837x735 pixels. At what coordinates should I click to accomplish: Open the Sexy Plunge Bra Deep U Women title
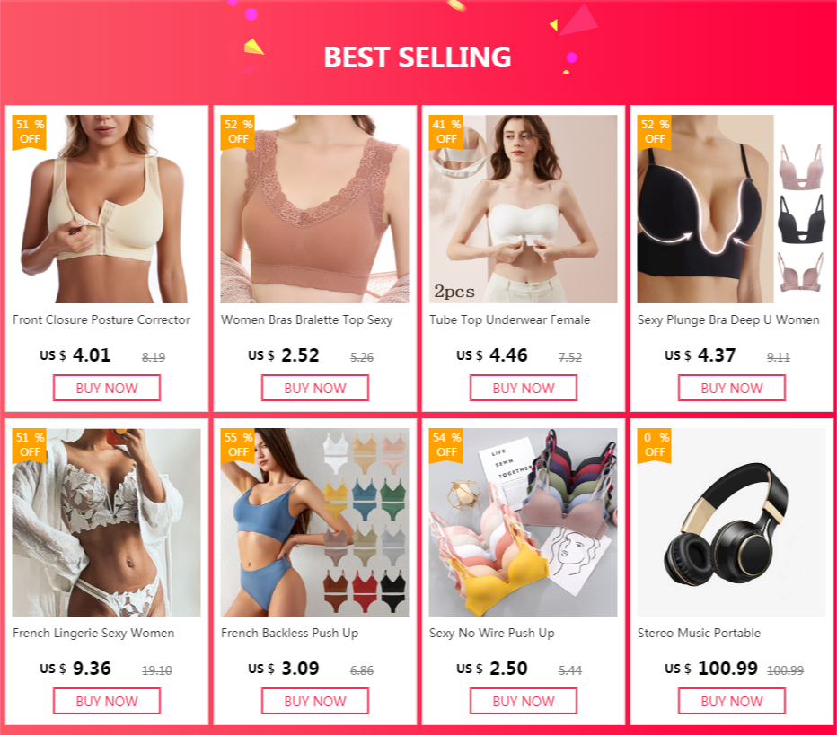(728, 320)
